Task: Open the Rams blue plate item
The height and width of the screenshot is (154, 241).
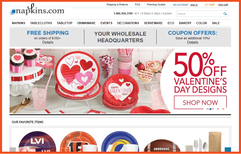Action: coord(120,141)
